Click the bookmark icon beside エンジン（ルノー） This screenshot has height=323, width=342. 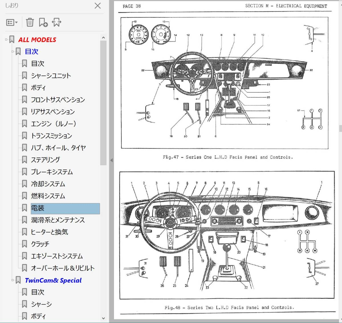[x=25, y=124]
